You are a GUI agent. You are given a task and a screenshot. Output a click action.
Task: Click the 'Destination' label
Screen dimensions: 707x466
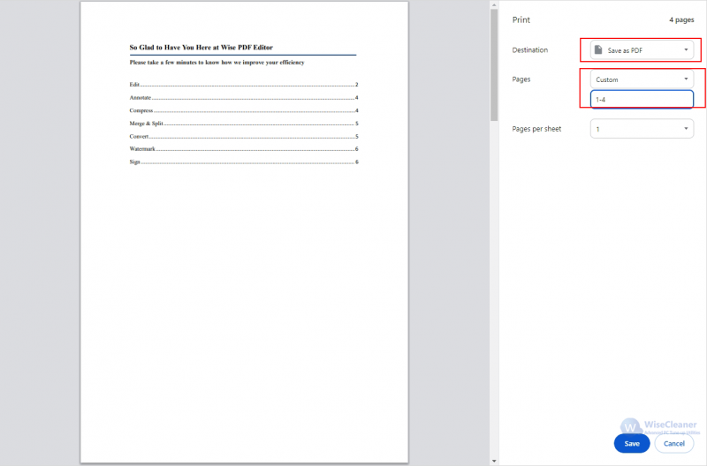(529, 50)
